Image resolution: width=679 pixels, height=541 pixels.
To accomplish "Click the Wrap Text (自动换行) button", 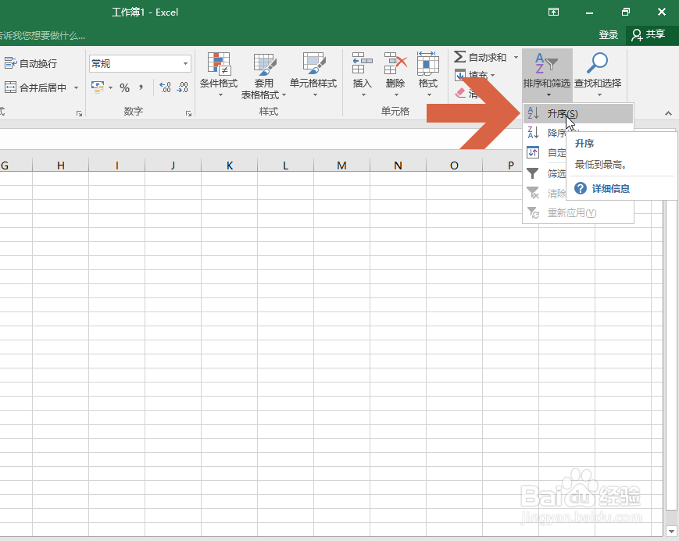I will pos(30,63).
